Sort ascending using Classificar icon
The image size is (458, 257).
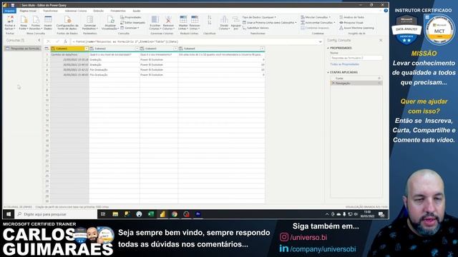(210, 17)
